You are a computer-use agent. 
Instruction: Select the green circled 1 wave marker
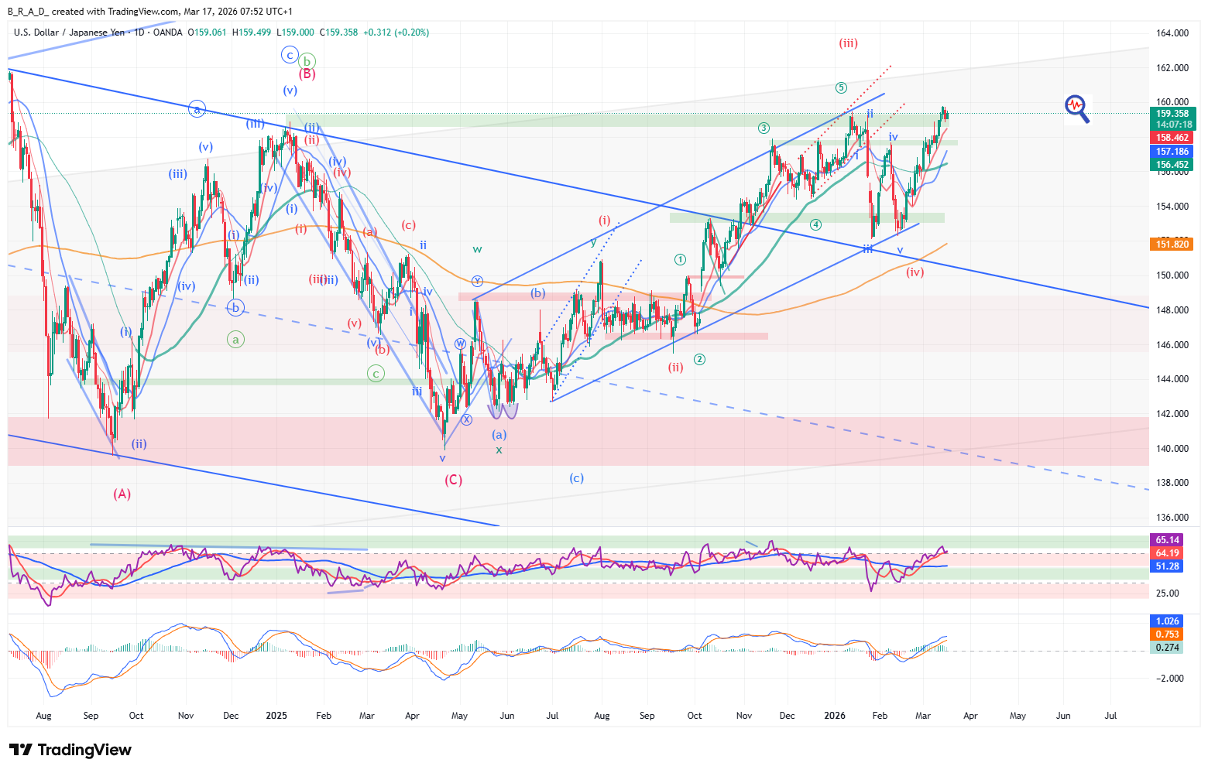pos(680,259)
